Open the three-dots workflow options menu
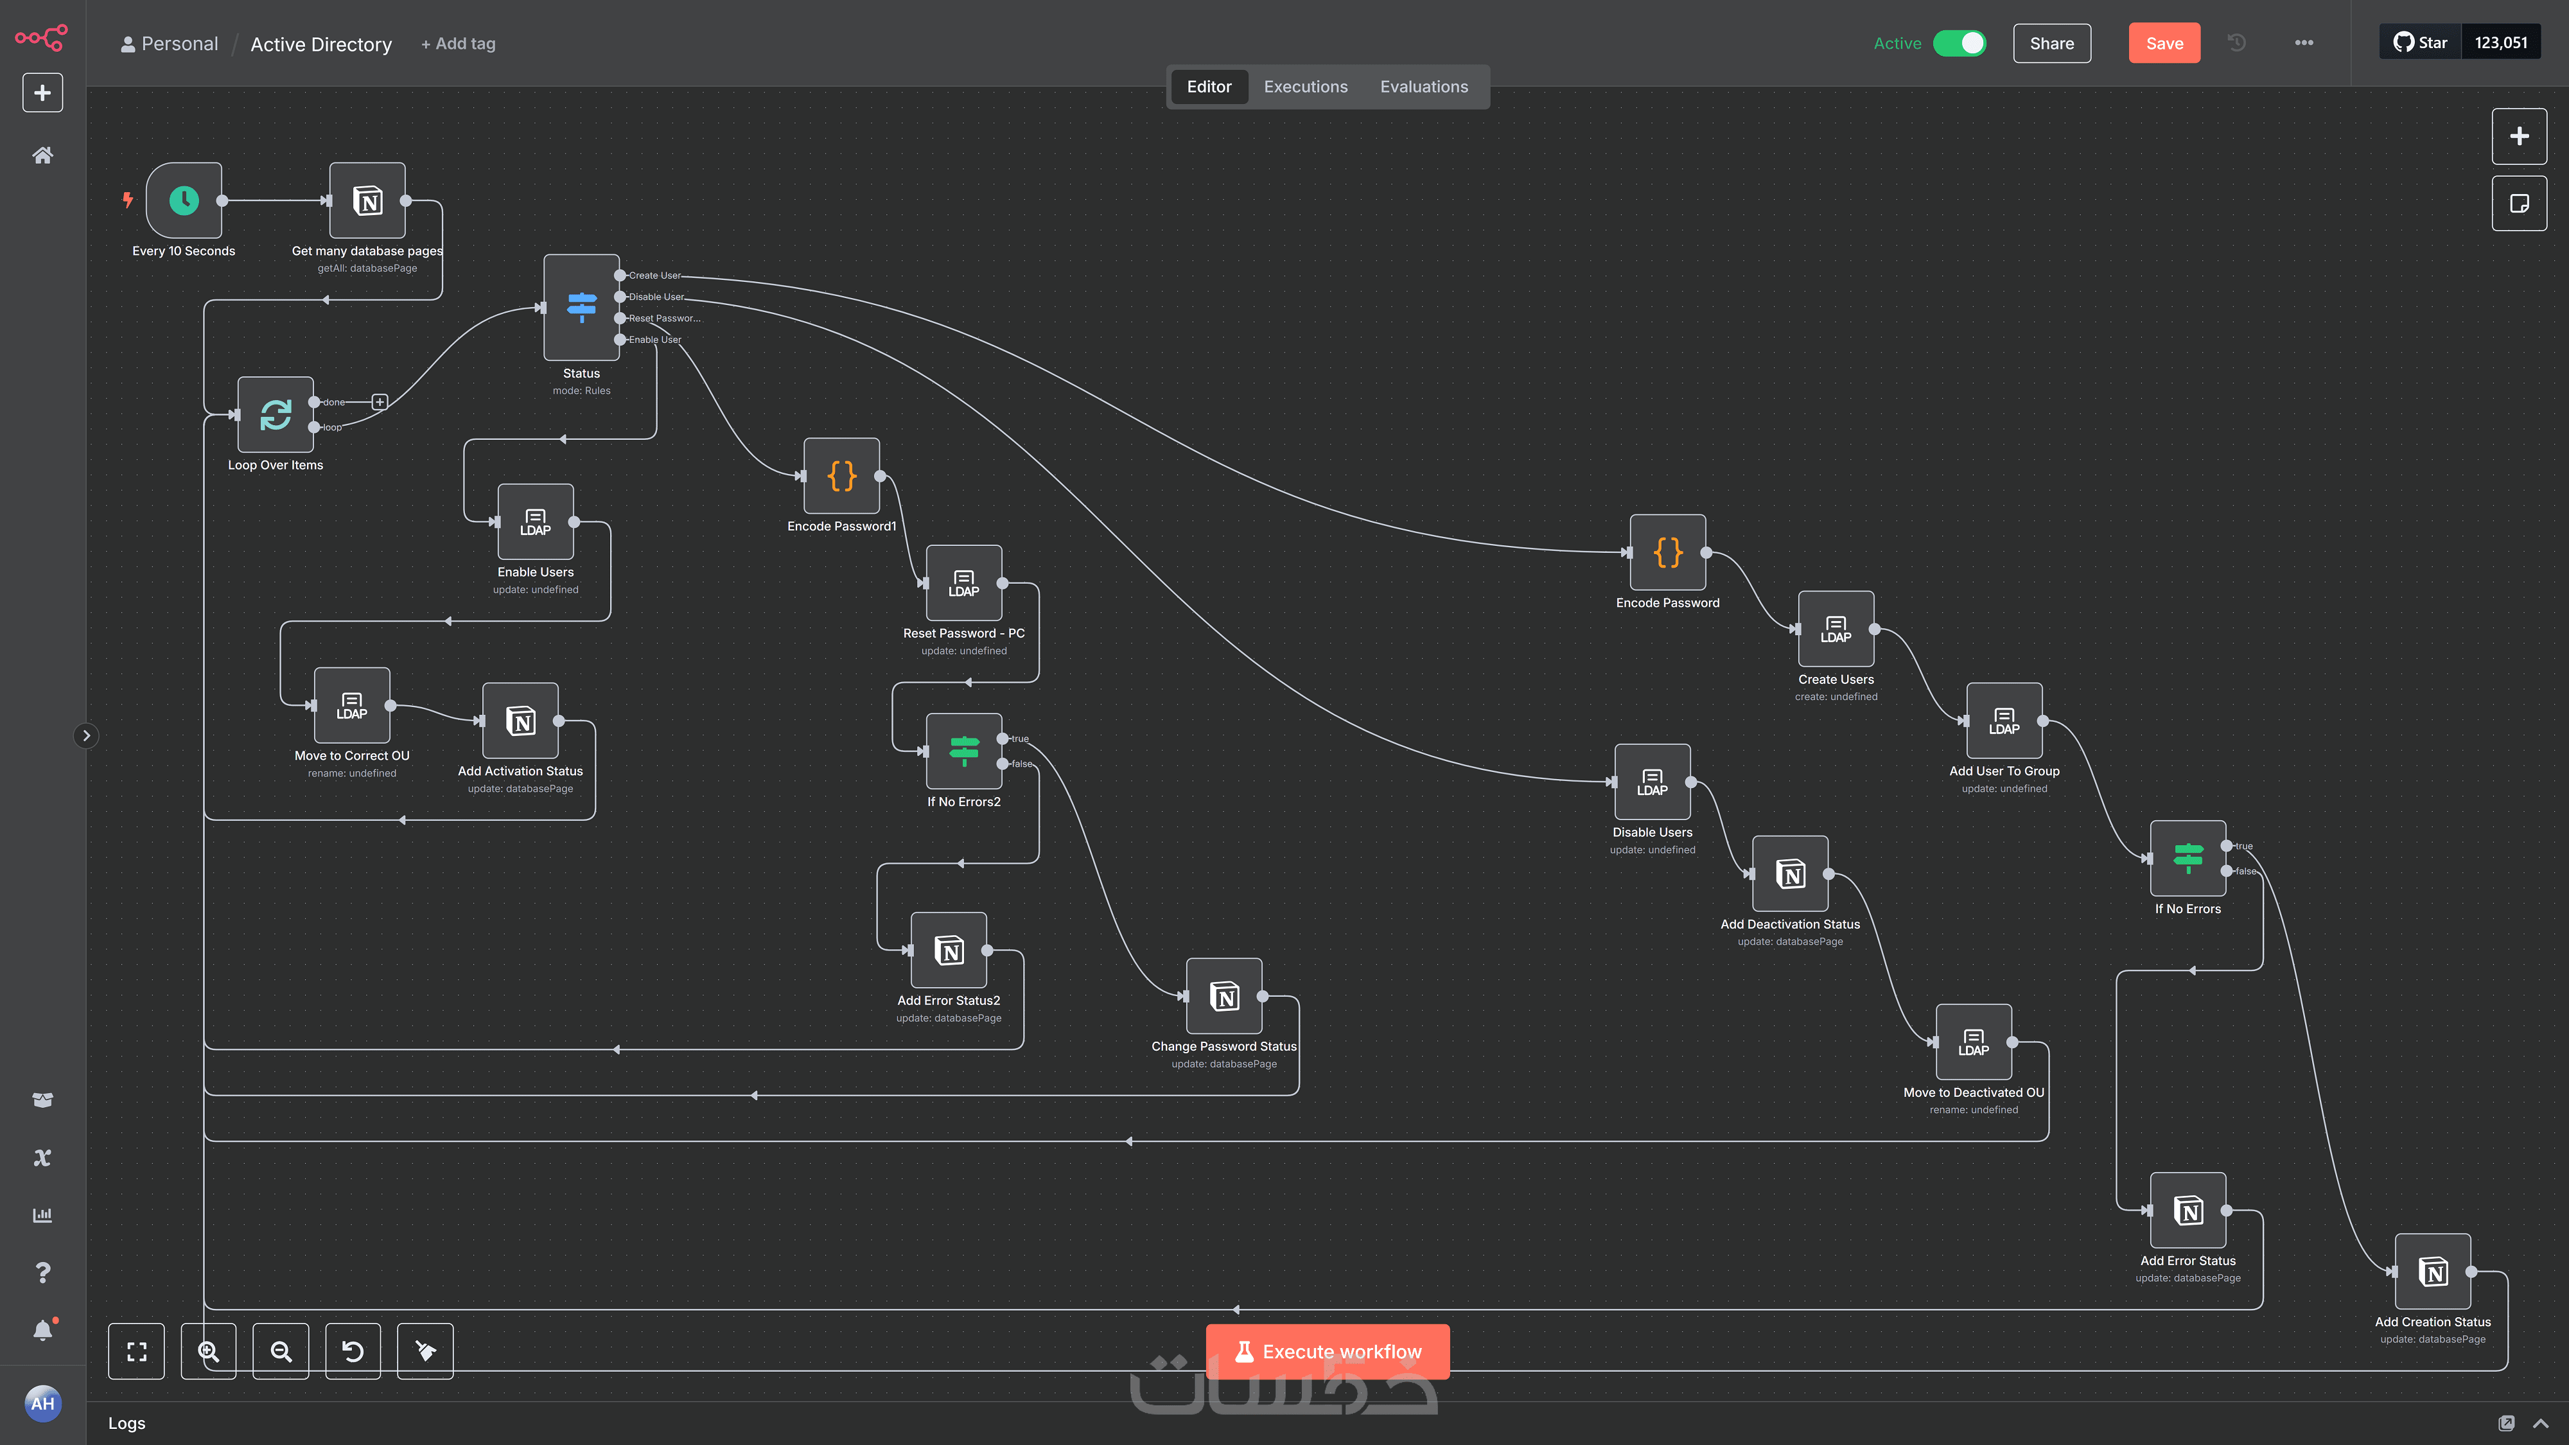The image size is (2569, 1445). click(x=2304, y=43)
